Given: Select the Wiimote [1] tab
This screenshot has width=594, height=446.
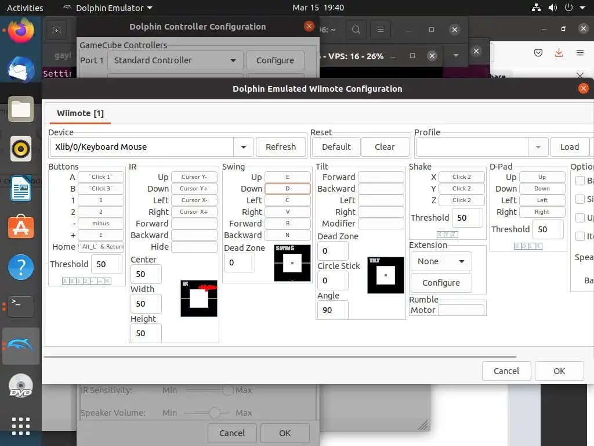Looking at the screenshot, I should pos(80,113).
